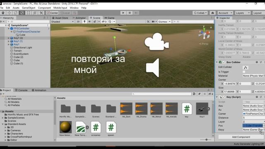Toggle the Is Trigger checkbox

coord(244,72)
